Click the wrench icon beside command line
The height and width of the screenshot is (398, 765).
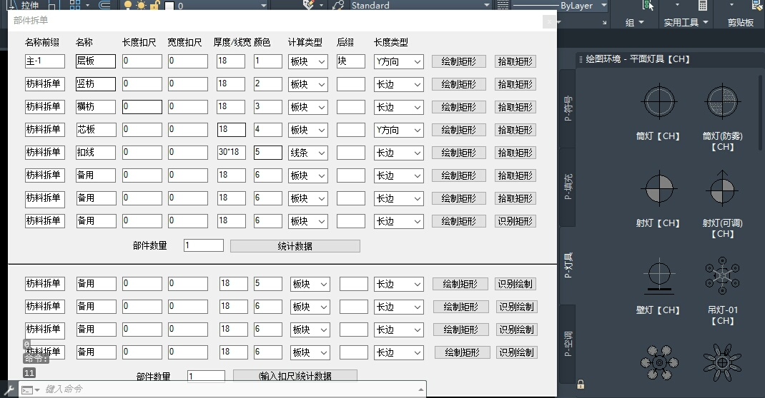9,389
